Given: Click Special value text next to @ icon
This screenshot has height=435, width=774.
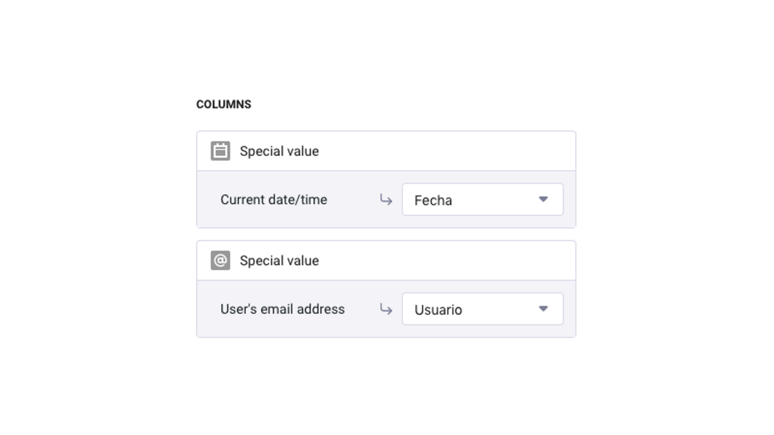Looking at the screenshot, I should click(x=279, y=261).
